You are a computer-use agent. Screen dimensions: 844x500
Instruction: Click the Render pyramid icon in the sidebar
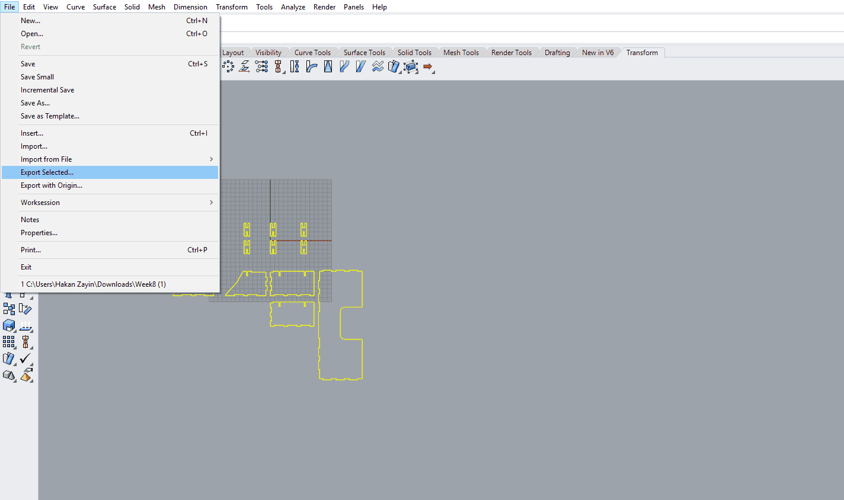[x=25, y=375]
